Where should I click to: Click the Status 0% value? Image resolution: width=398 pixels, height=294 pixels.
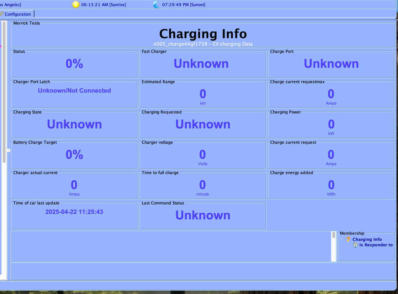[x=74, y=64]
